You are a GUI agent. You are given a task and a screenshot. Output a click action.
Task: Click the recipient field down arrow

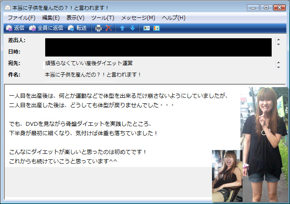click(278, 68)
